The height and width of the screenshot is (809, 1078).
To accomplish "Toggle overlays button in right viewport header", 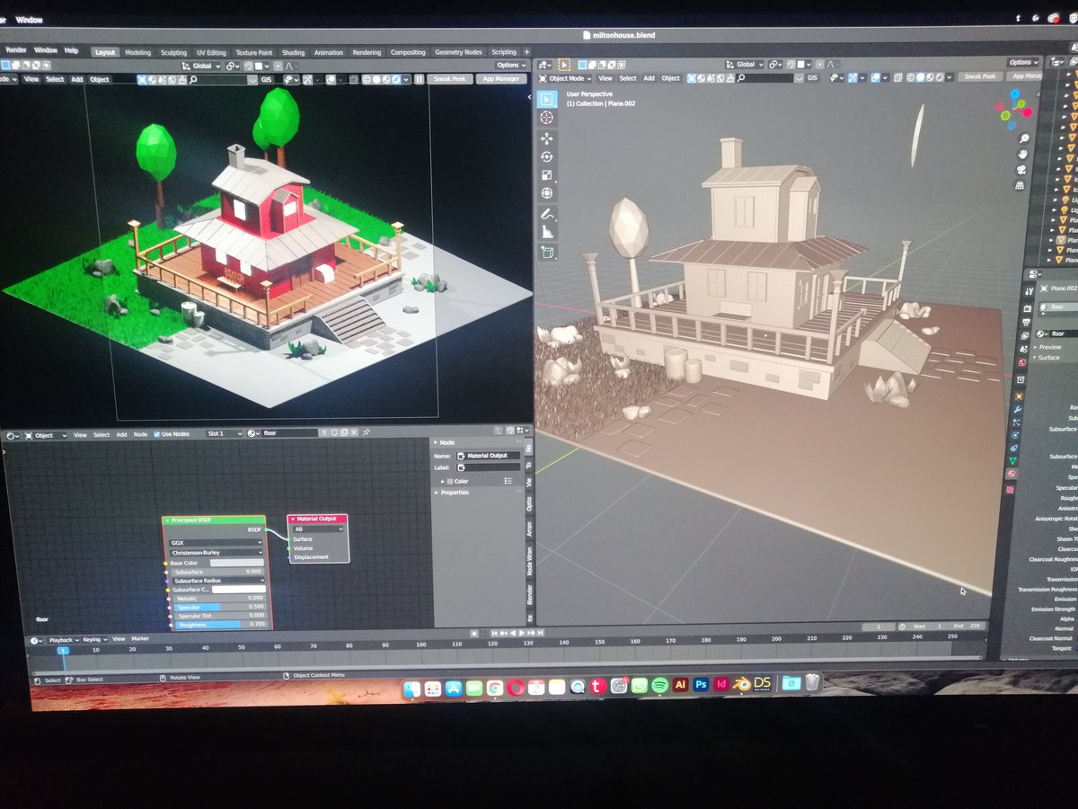I will [x=875, y=77].
